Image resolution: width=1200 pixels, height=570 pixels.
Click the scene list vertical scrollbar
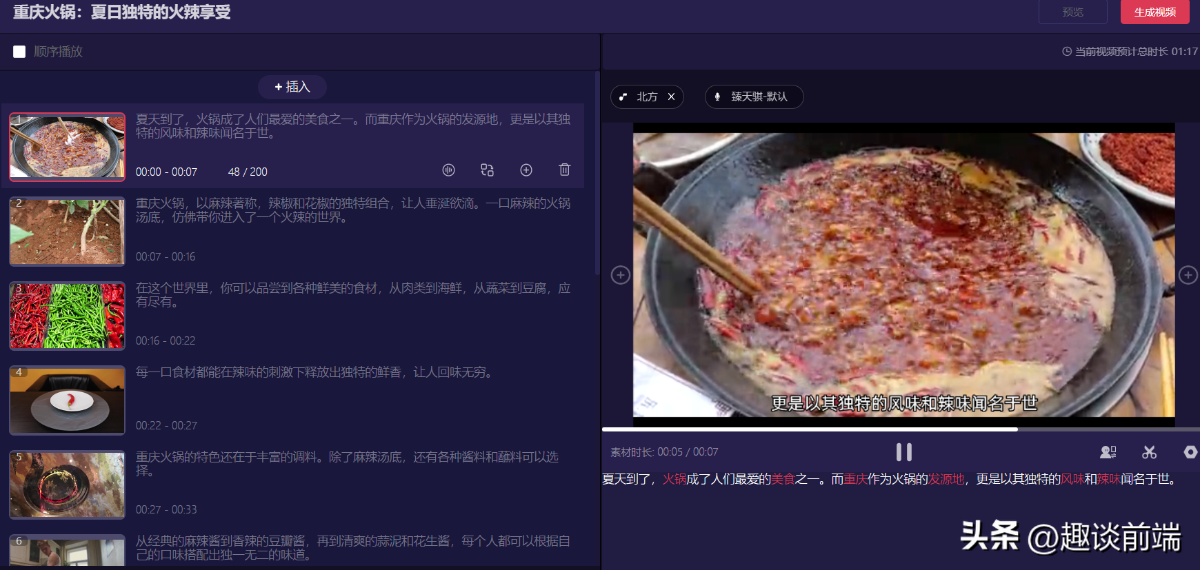(597, 172)
